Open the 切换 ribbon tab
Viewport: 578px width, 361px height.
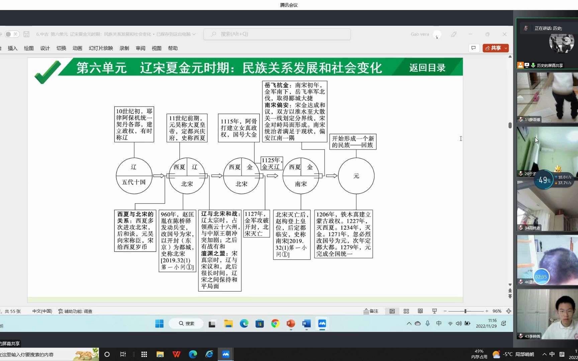61,48
